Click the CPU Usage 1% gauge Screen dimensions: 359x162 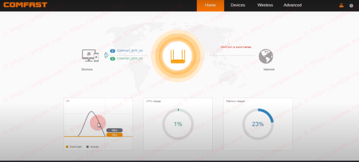coord(178,124)
